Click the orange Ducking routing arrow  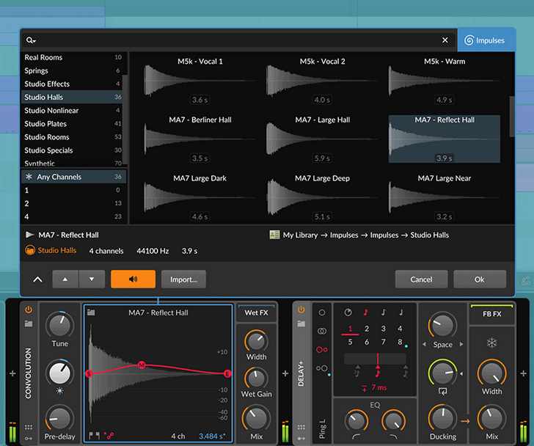pyautogui.click(x=465, y=421)
